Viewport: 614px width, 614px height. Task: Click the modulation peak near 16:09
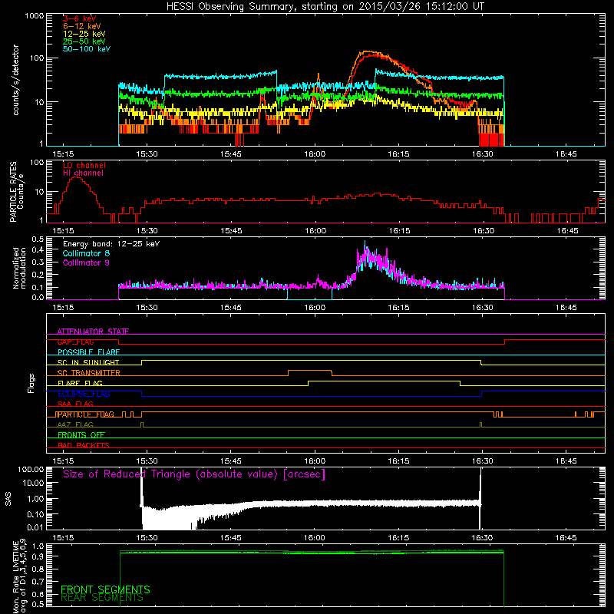click(x=365, y=245)
